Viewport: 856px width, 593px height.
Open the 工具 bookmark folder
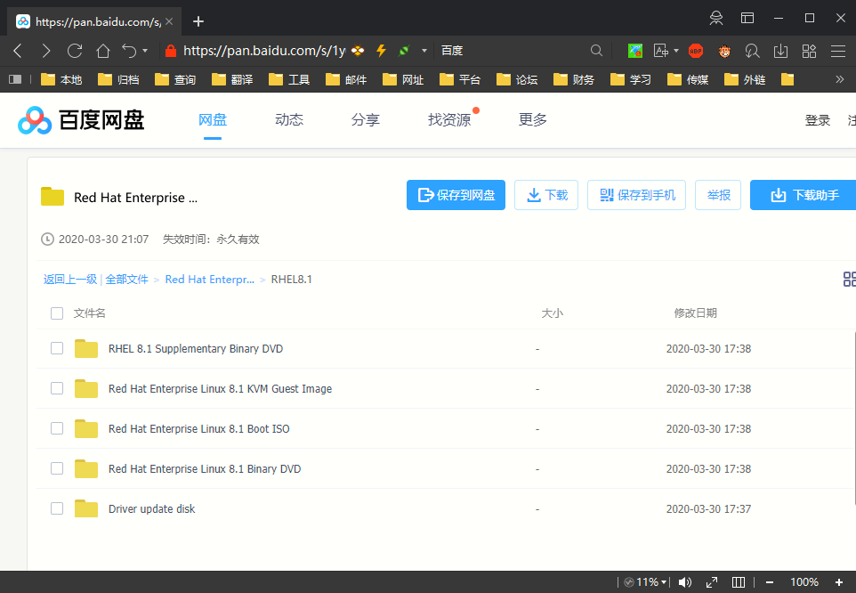(289, 80)
